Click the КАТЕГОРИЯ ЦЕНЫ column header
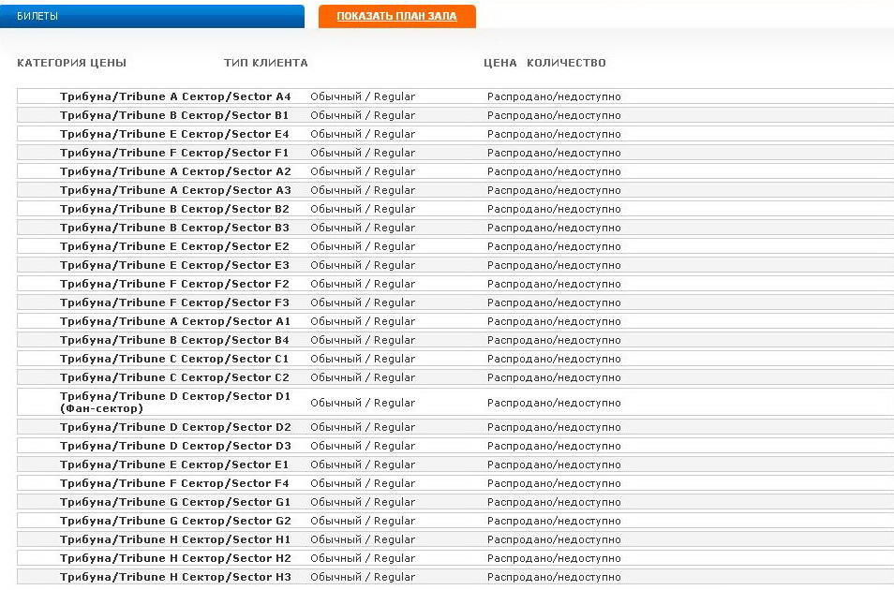This screenshot has height=590, width=894. click(x=71, y=64)
